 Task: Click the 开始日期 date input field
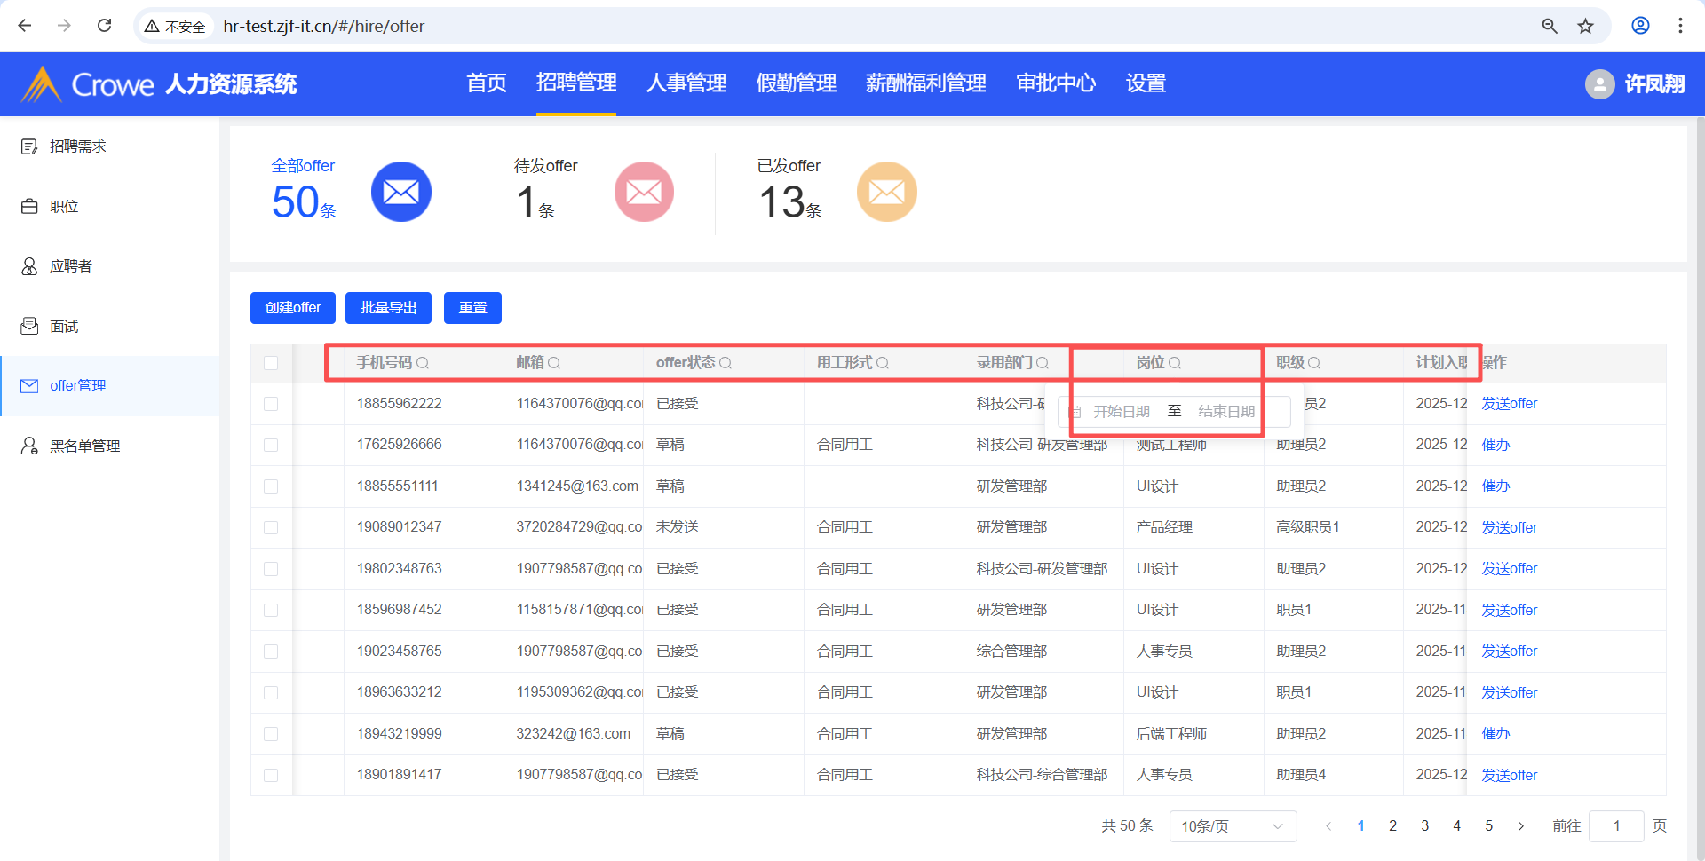[x=1121, y=412]
